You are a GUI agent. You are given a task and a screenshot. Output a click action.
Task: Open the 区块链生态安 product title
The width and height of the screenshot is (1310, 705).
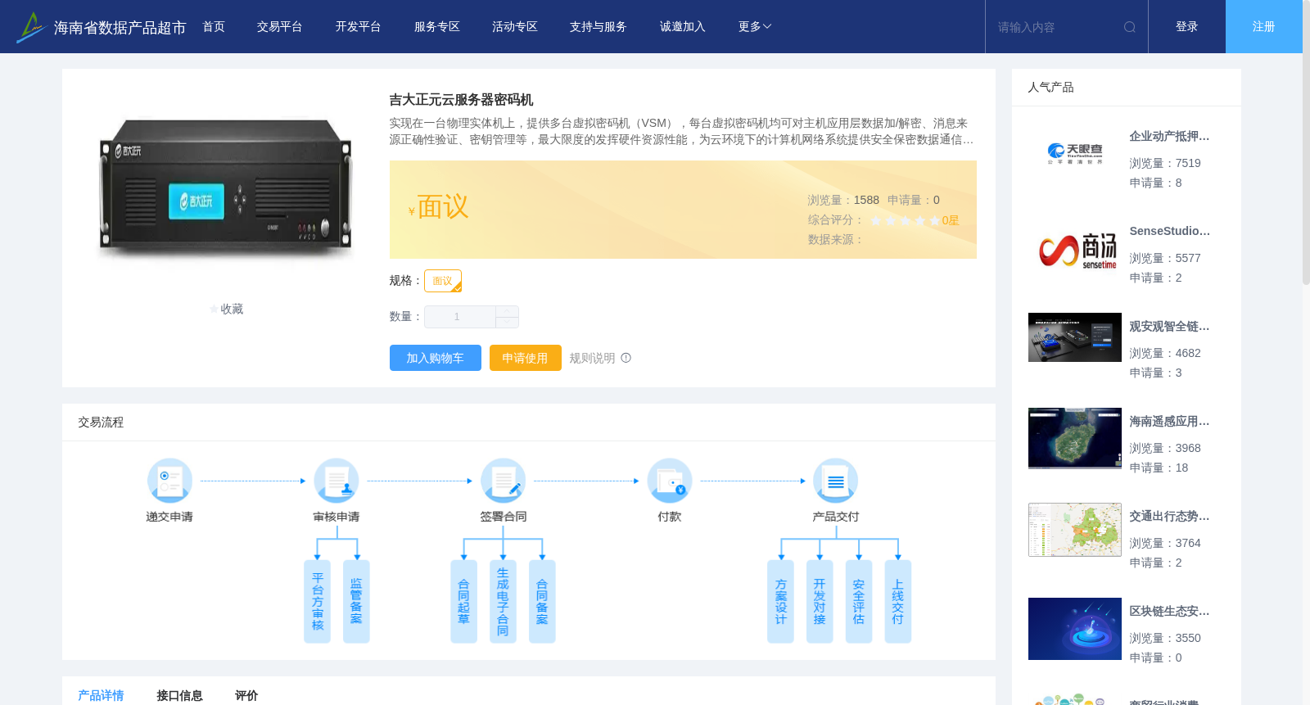1169,612
